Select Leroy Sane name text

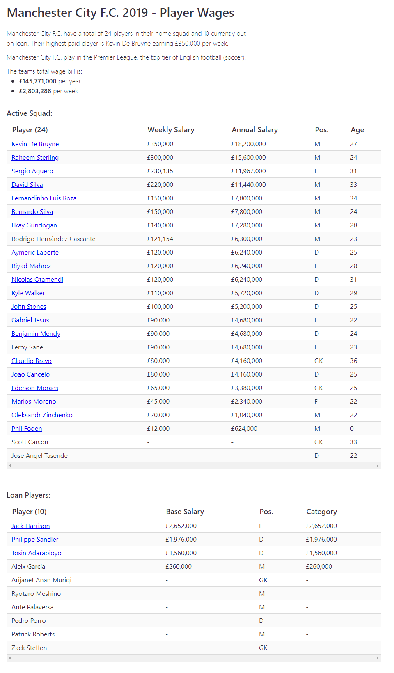[27, 347]
